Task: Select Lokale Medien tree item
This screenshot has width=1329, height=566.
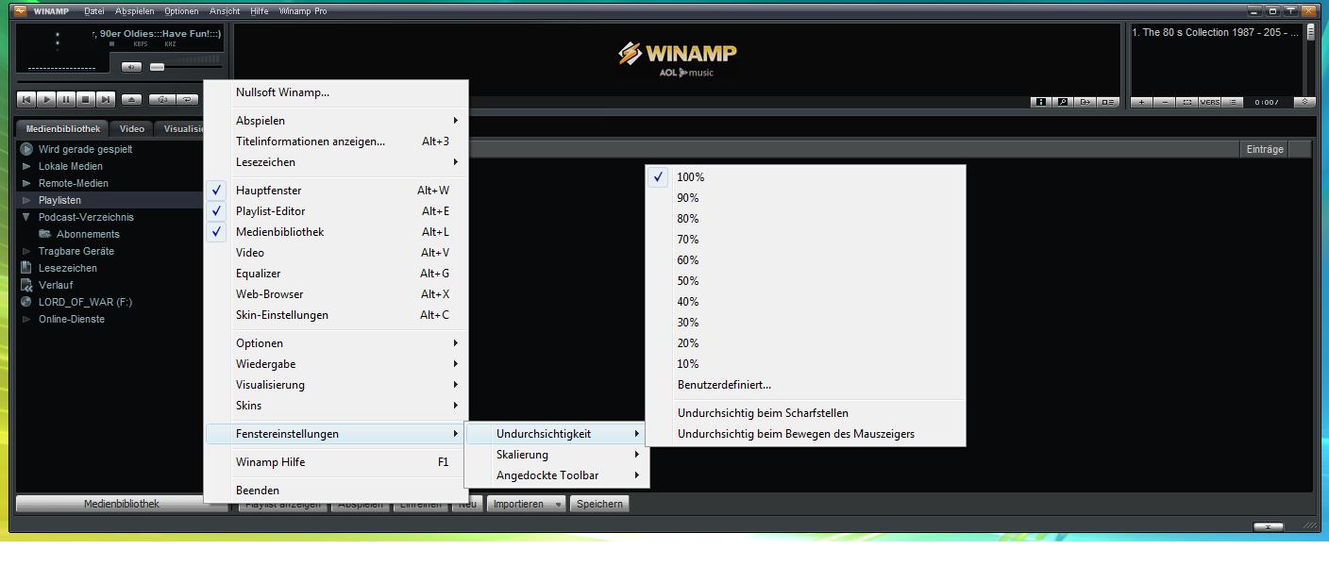Action: (x=71, y=166)
